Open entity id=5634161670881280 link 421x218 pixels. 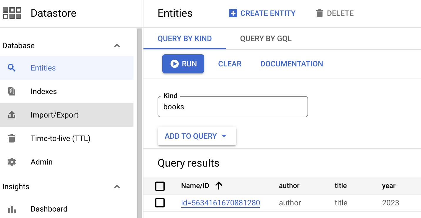pyautogui.click(x=220, y=203)
